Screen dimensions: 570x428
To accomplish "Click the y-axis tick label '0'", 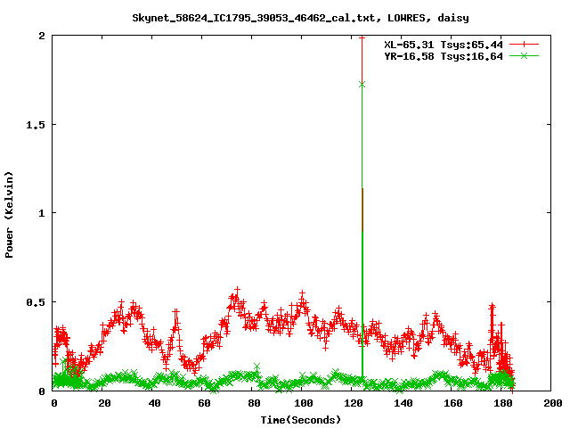I will pyautogui.click(x=42, y=391).
